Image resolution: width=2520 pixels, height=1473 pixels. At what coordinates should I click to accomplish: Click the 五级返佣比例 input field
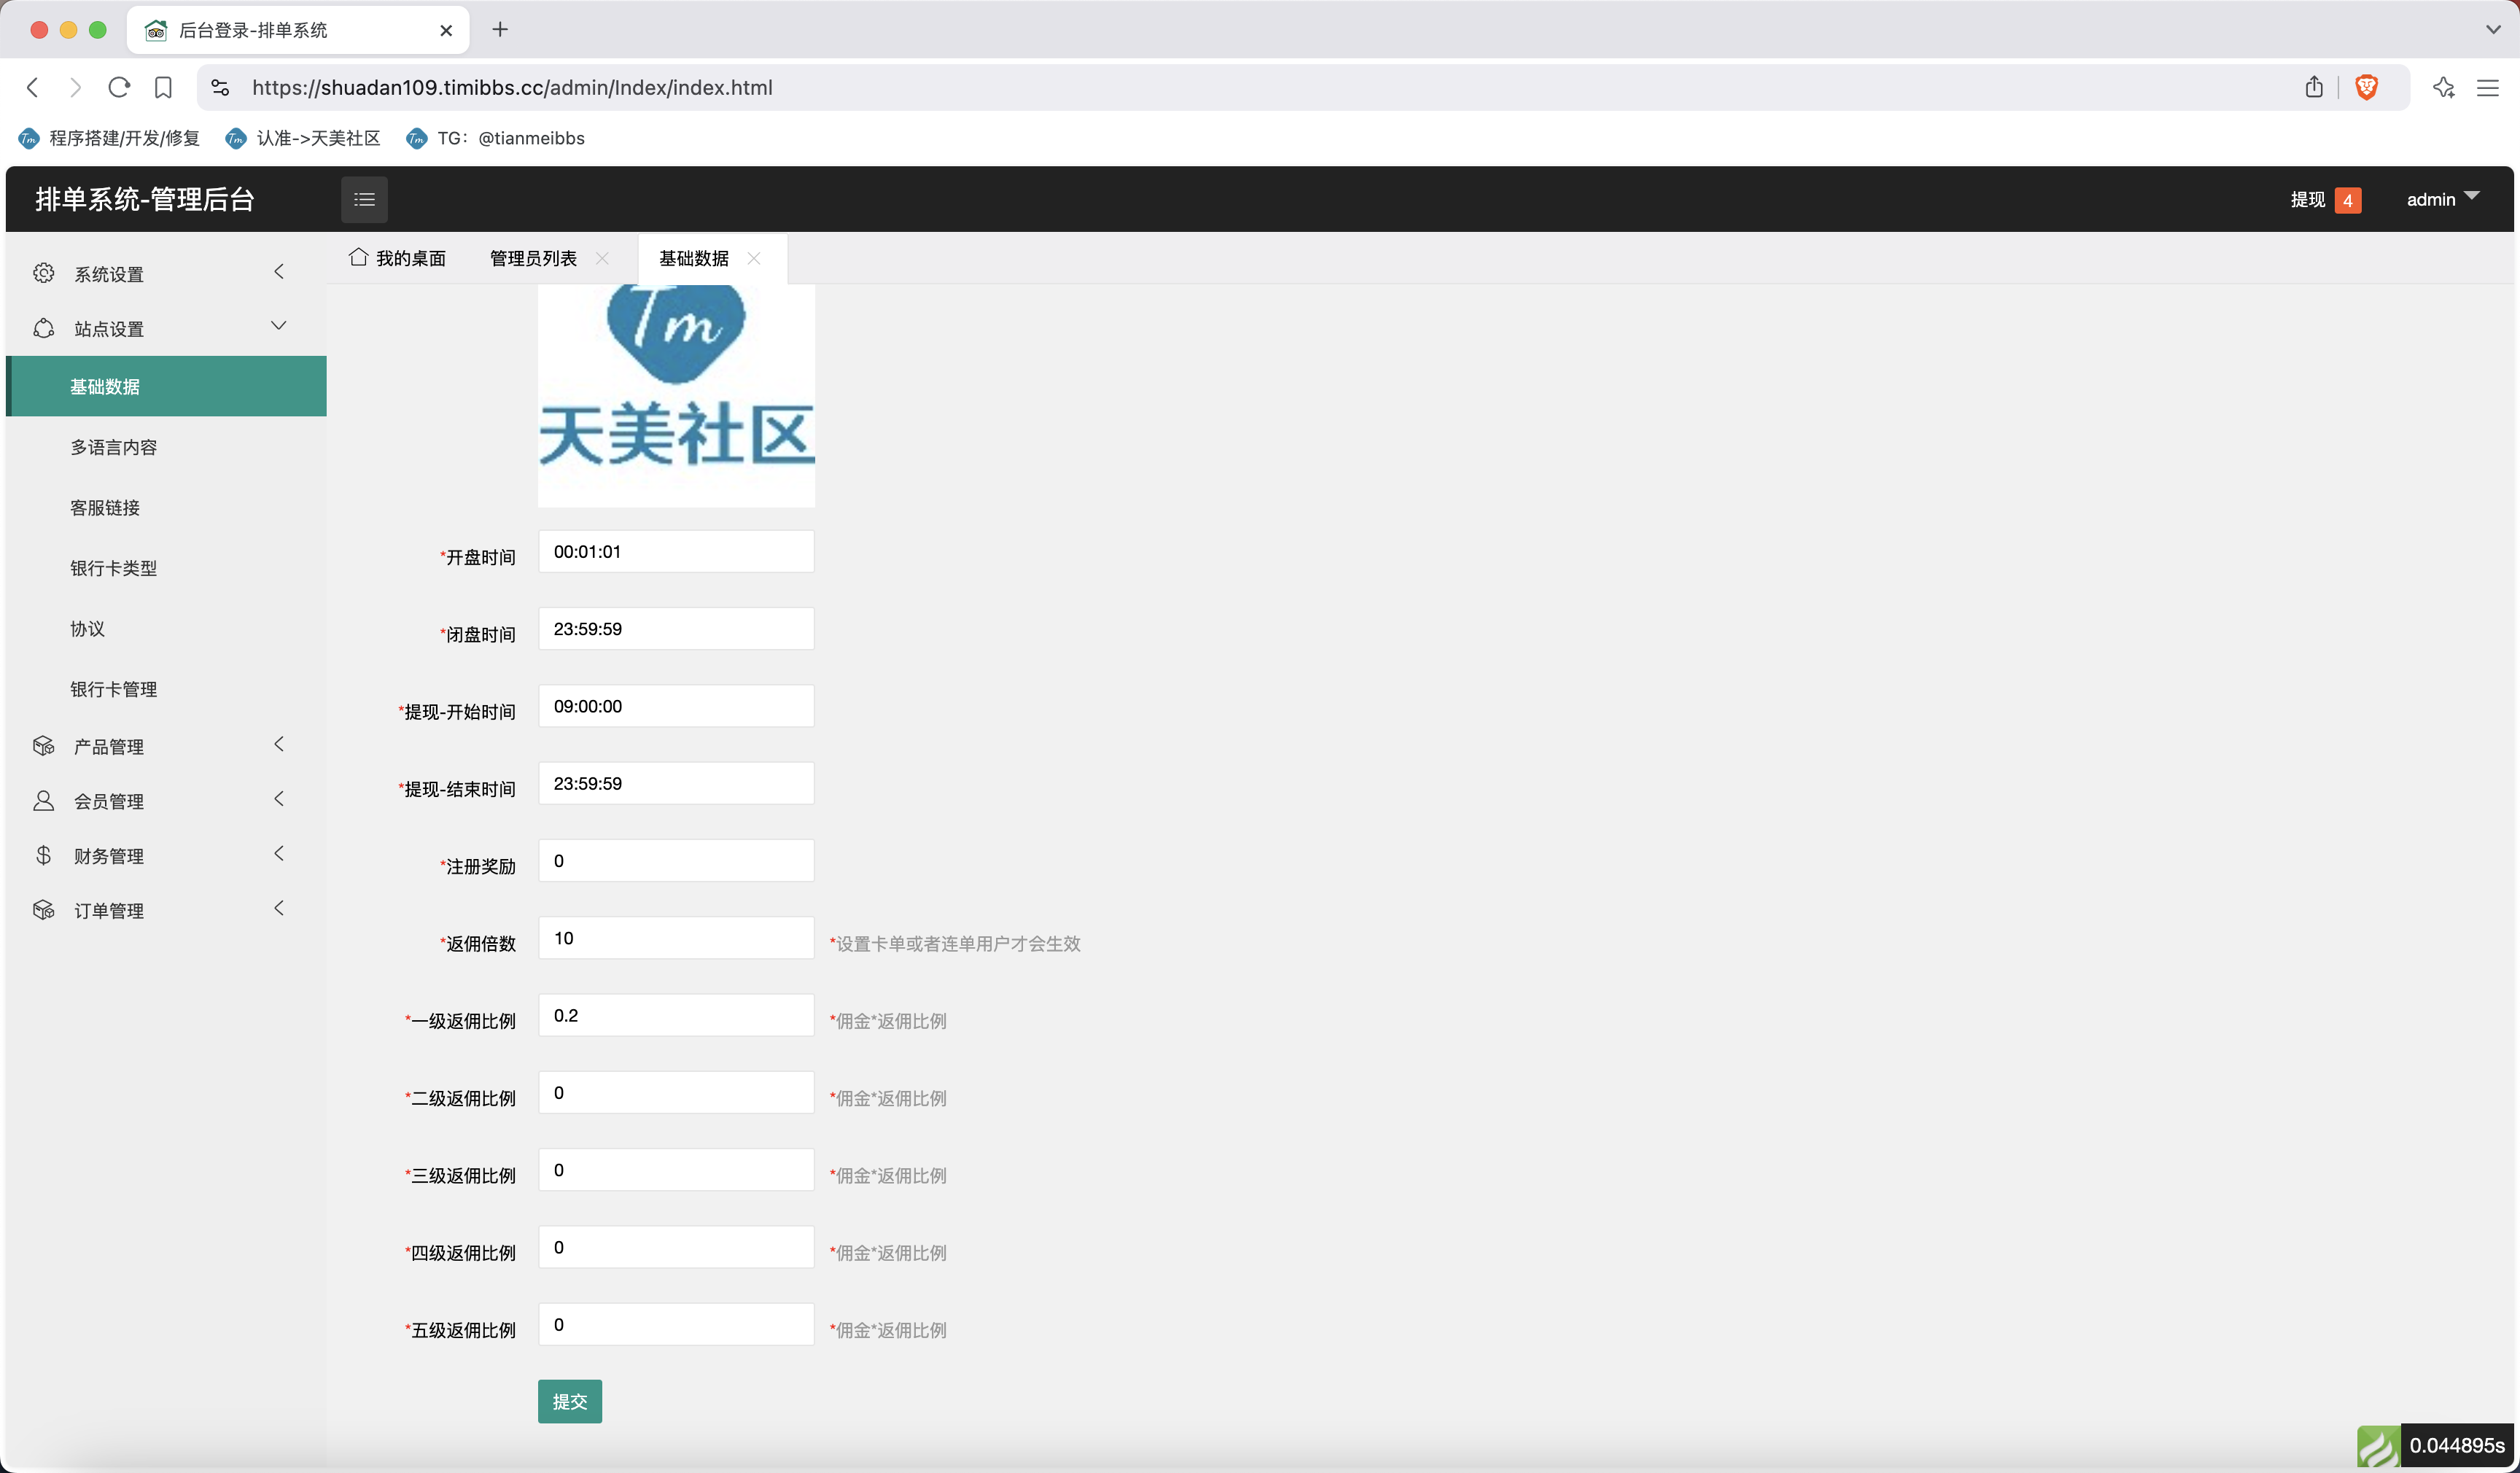[x=676, y=1325]
